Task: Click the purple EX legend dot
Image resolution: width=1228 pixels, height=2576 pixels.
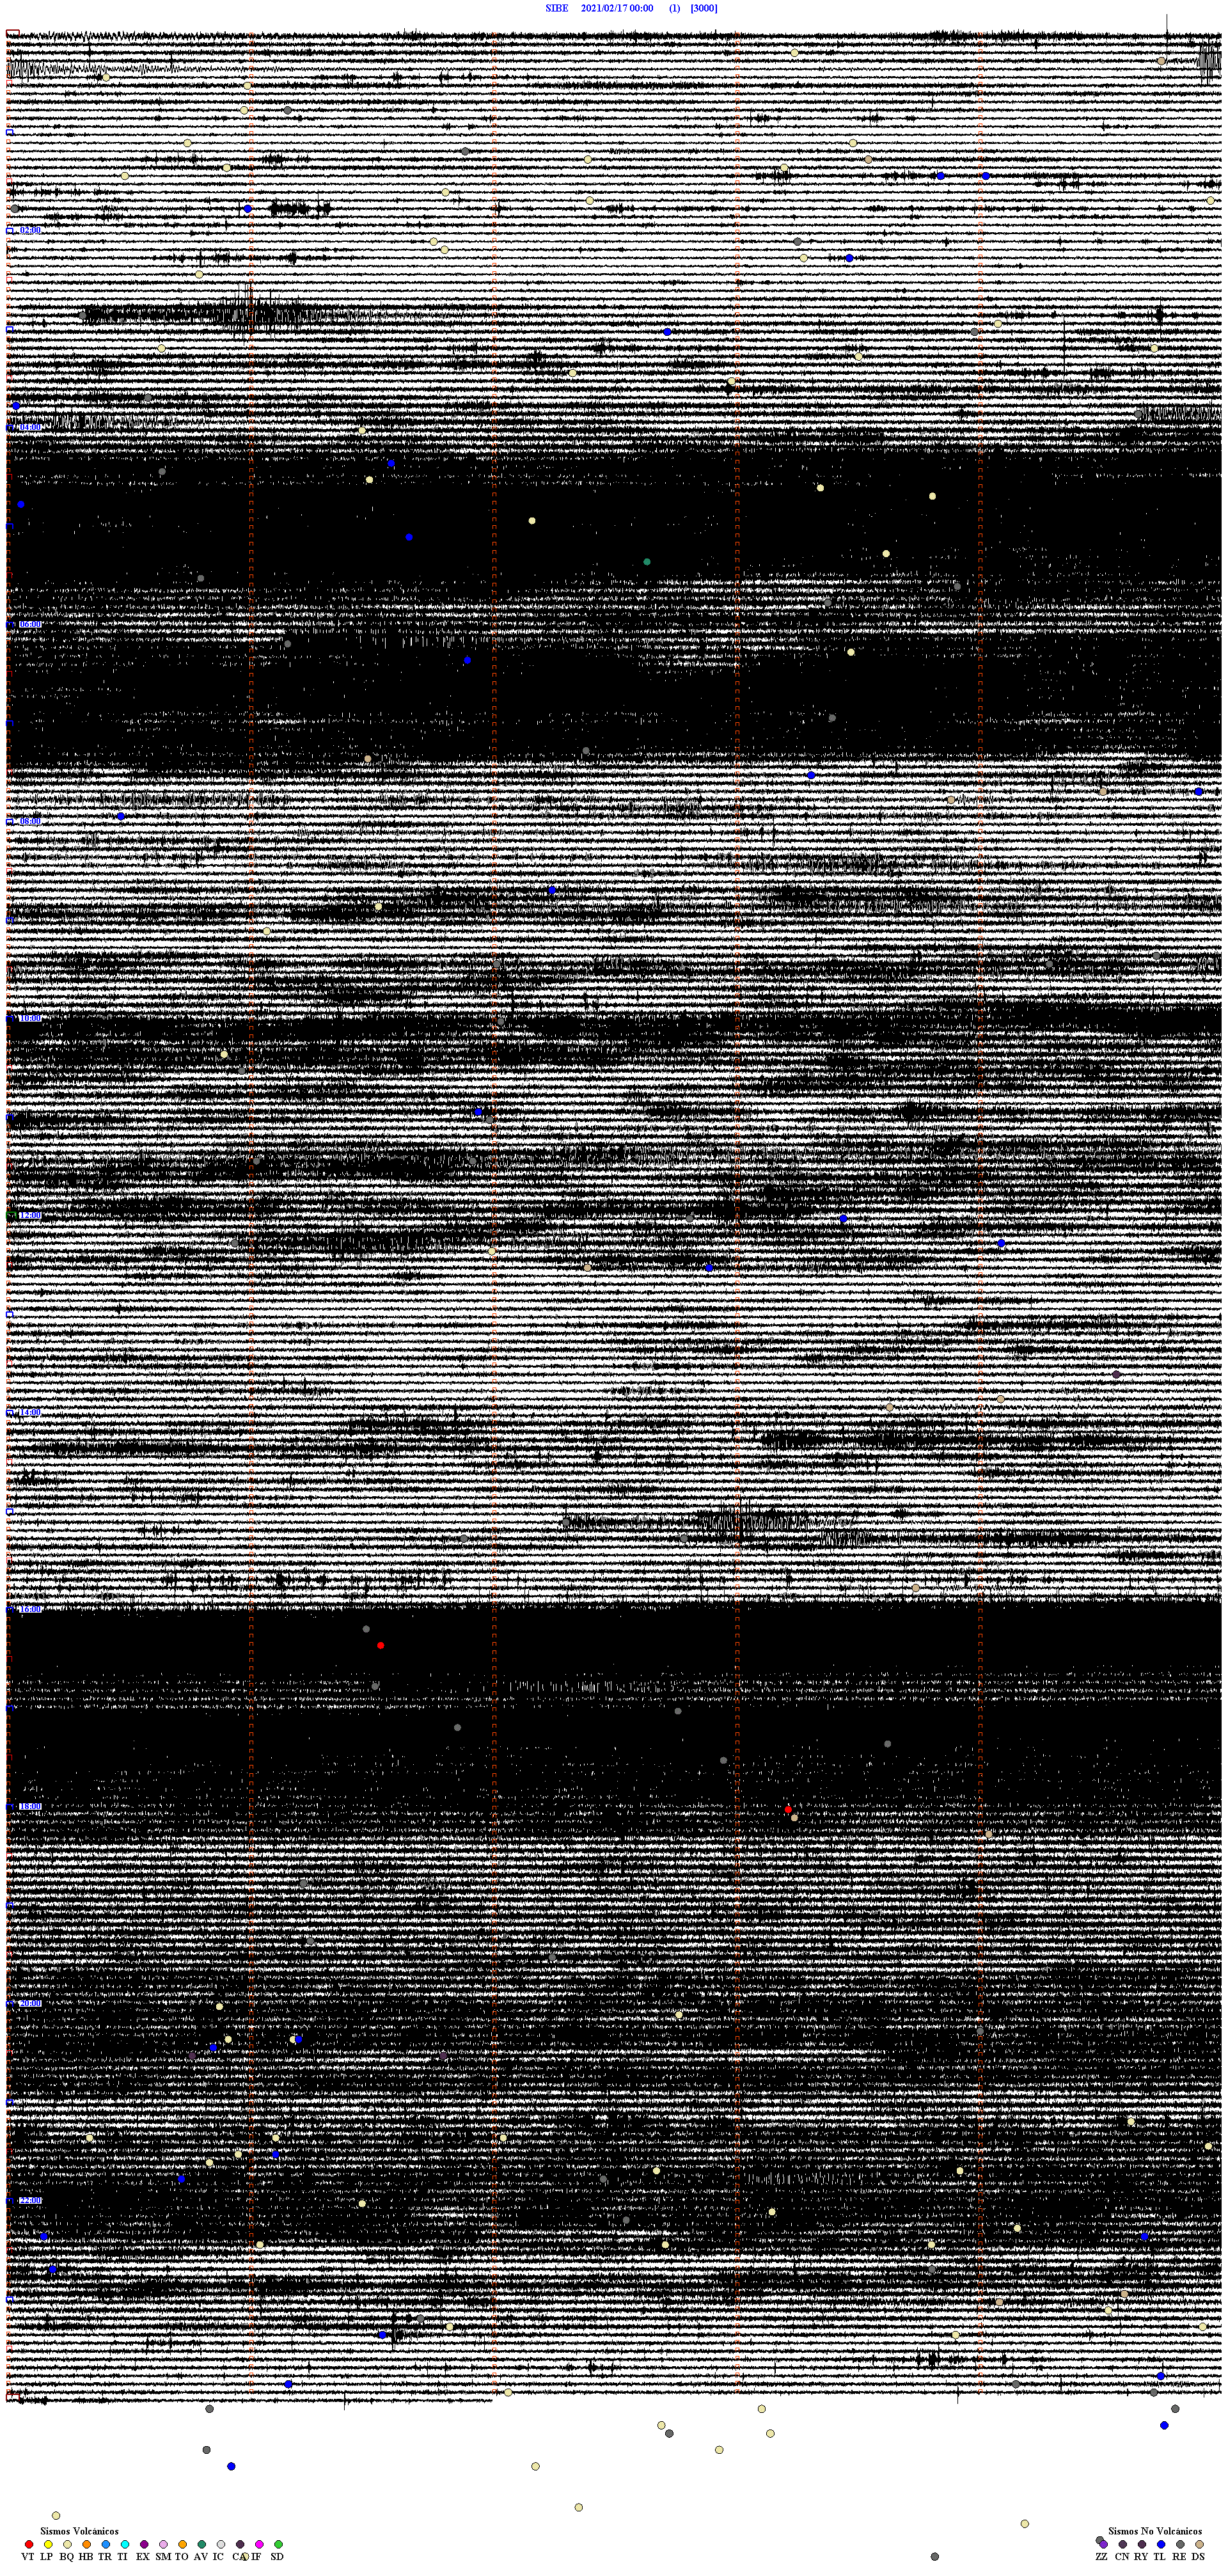Action: 144,2544
